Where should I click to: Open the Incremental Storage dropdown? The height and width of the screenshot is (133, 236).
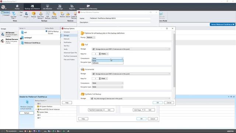[x=131, y=74]
